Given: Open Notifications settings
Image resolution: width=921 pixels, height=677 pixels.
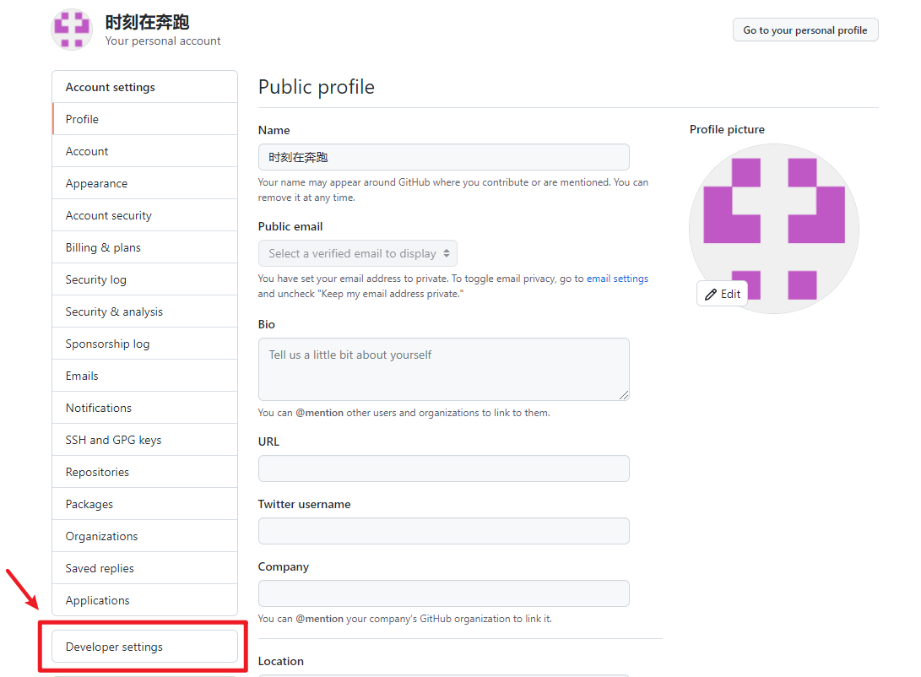Looking at the screenshot, I should click(x=144, y=408).
